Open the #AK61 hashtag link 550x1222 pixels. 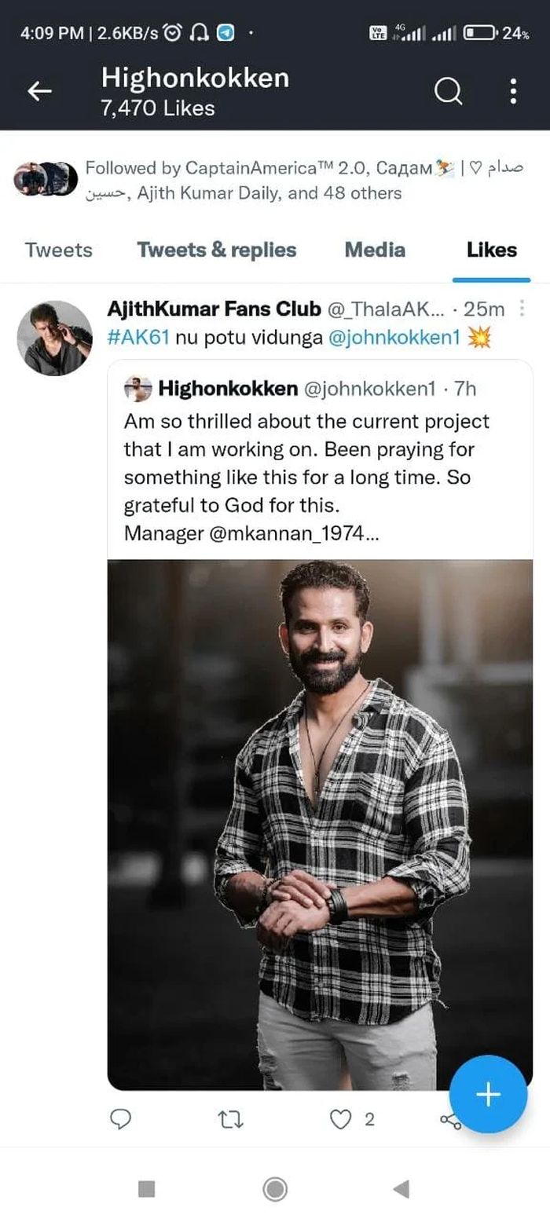point(138,337)
